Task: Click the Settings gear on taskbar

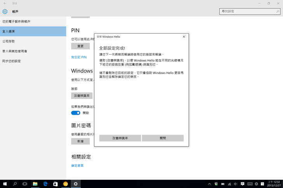Action: (76, 184)
